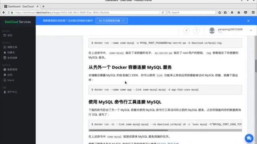Screen dimensions: 257x144
Task: Click the 30-day trial button in banner
Action: click(x=112, y=21)
